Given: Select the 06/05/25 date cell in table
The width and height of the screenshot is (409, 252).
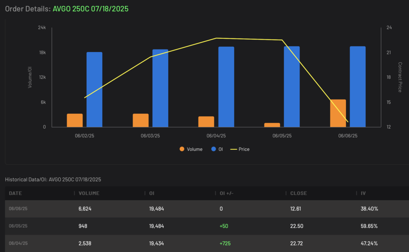Looking at the screenshot, I should coord(18,226).
